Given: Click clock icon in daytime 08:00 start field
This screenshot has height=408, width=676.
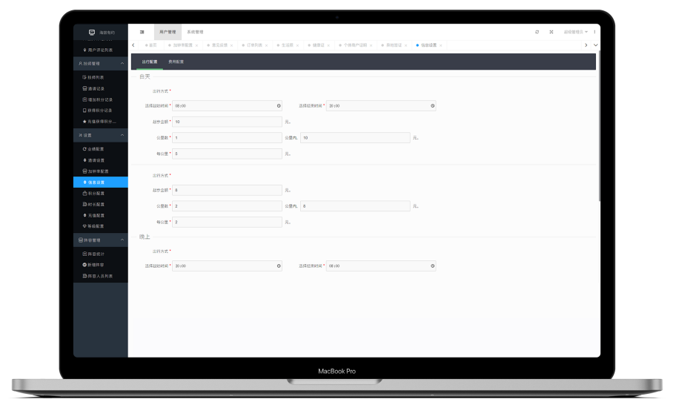Looking at the screenshot, I should click(279, 106).
